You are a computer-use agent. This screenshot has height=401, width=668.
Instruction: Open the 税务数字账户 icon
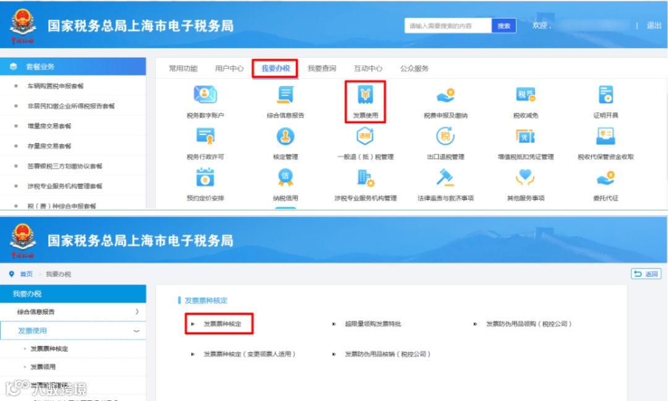[205, 95]
